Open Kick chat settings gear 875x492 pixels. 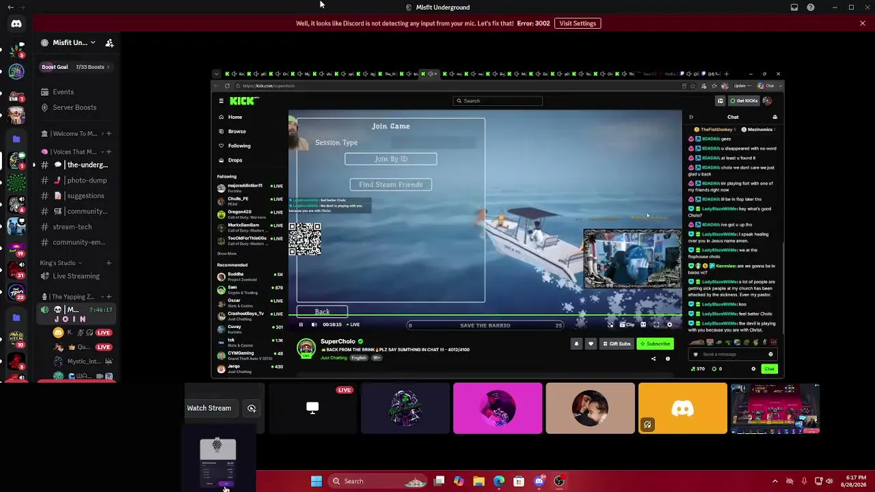[x=753, y=369]
